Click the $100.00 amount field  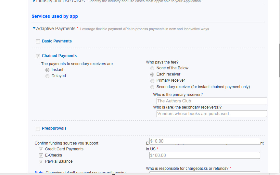tap(205, 156)
